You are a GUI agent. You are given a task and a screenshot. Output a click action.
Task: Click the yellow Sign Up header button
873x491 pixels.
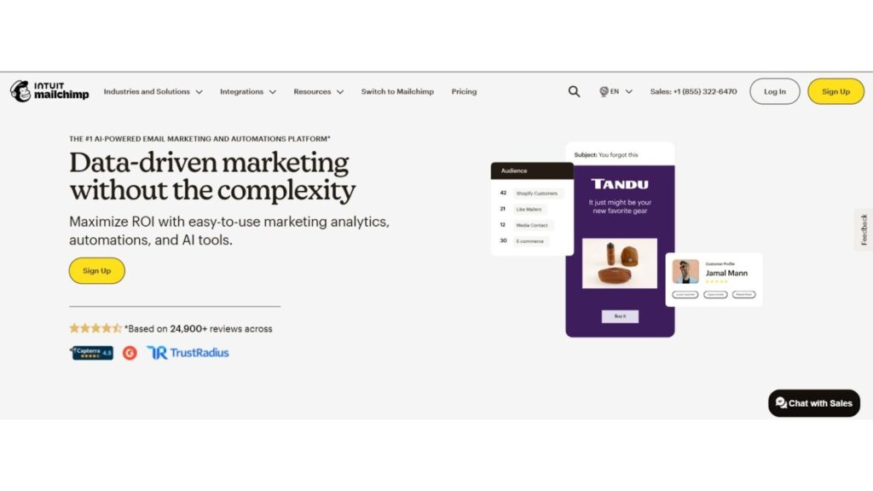835,91
